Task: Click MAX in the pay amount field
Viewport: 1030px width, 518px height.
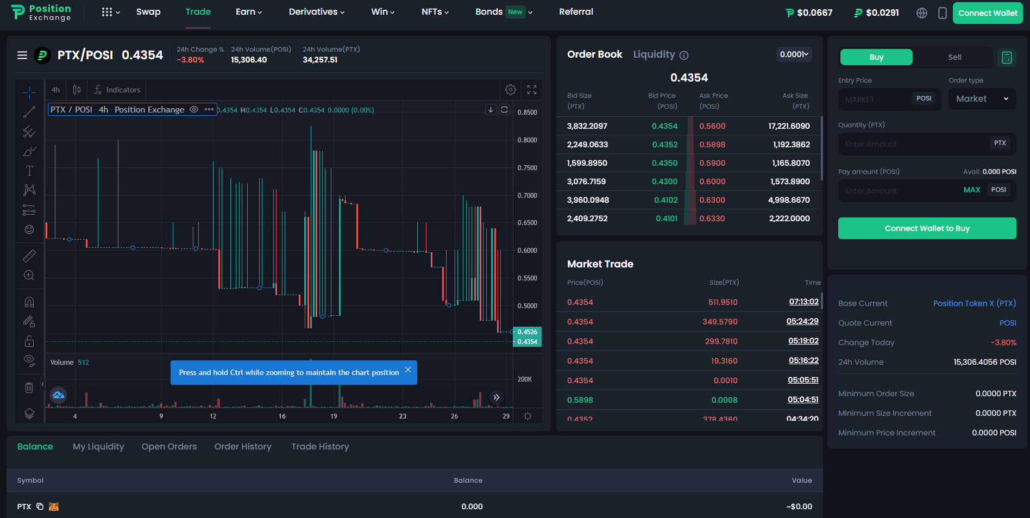Action: (x=972, y=190)
